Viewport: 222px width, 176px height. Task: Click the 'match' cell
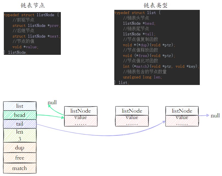coord(20,168)
